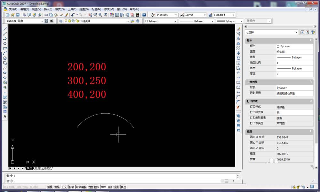Viewport: 320px width, 192px height.
Task: Select the Hatch tool in draw toolbar
Action: 5,97
